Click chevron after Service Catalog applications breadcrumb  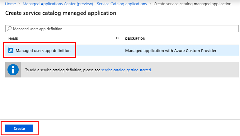tap(150, 4)
